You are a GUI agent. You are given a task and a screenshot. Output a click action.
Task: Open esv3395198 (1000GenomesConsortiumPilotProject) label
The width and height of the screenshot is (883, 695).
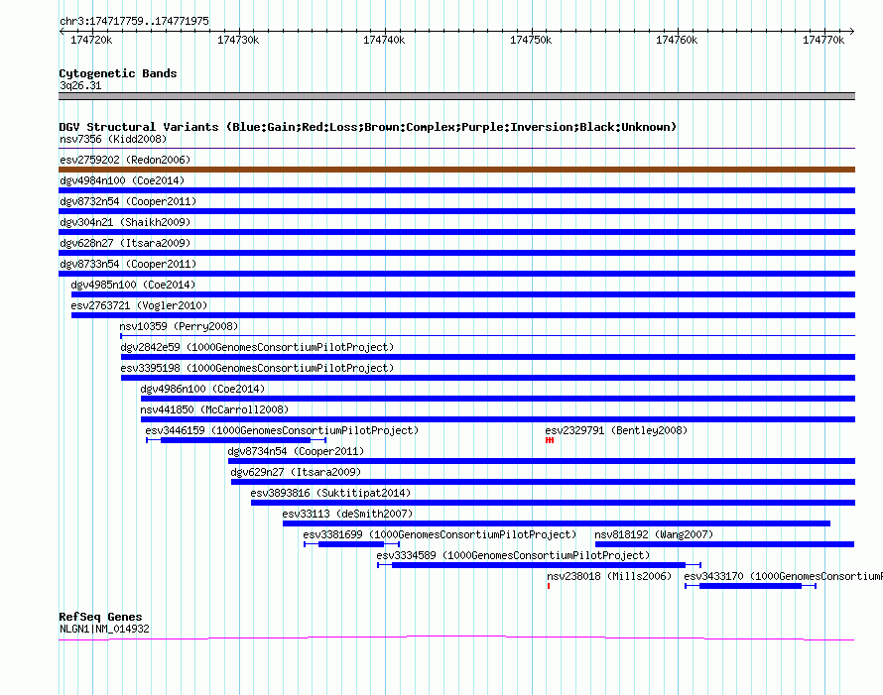pyautogui.click(x=257, y=368)
